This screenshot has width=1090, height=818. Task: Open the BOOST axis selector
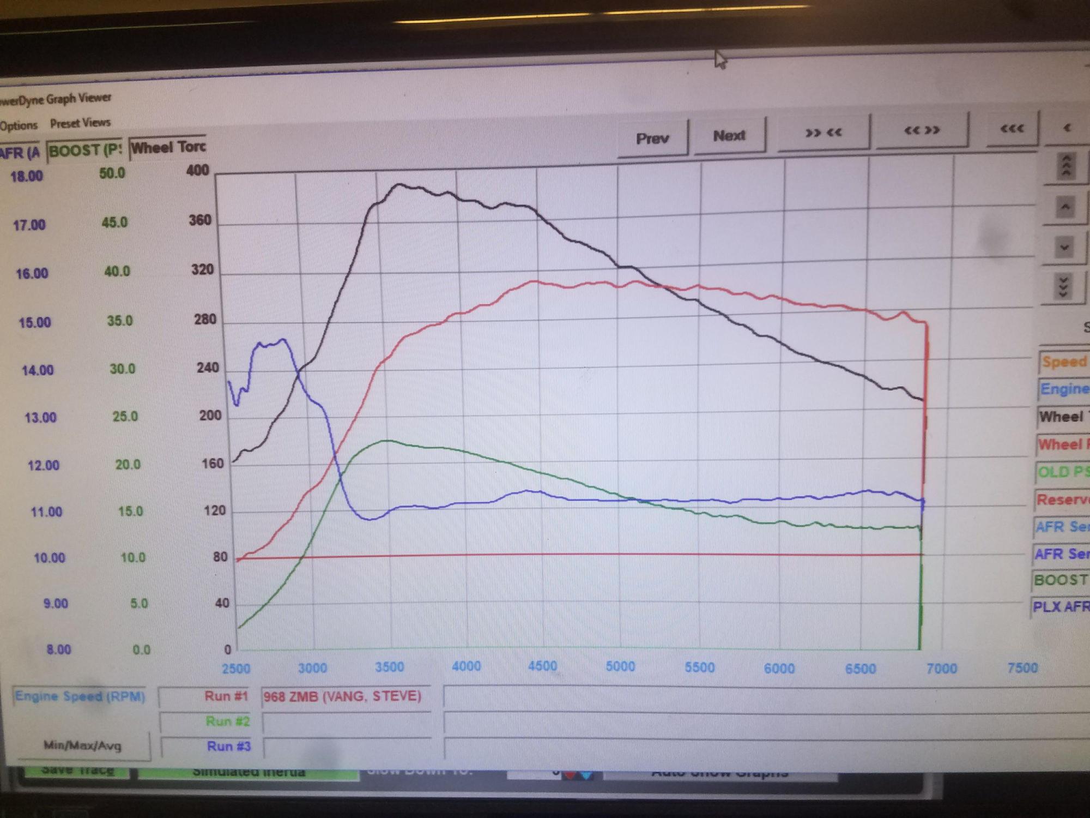pyautogui.click(x=84, y=151)
